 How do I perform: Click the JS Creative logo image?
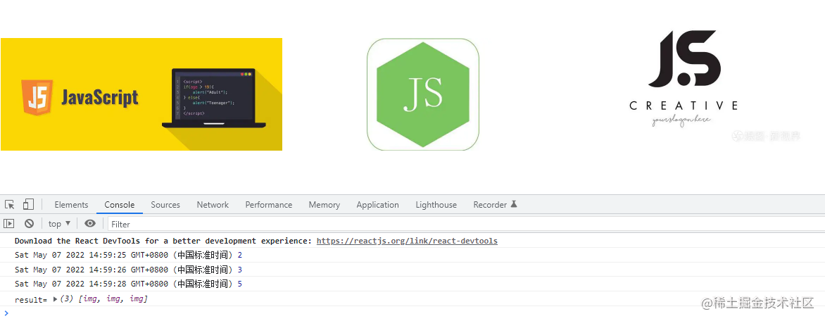click(x=684, y=79)
